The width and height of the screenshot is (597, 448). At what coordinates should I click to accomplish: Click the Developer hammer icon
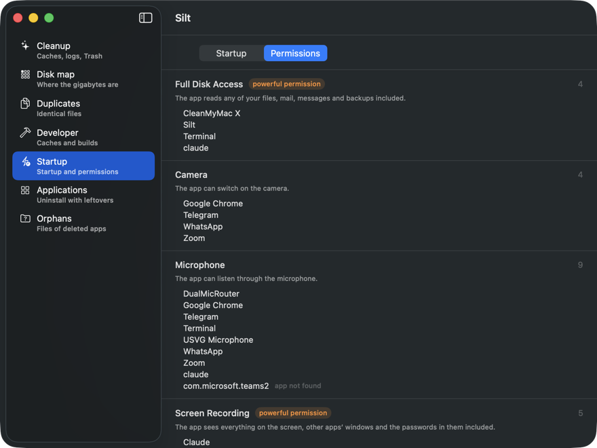pos(25,132)
